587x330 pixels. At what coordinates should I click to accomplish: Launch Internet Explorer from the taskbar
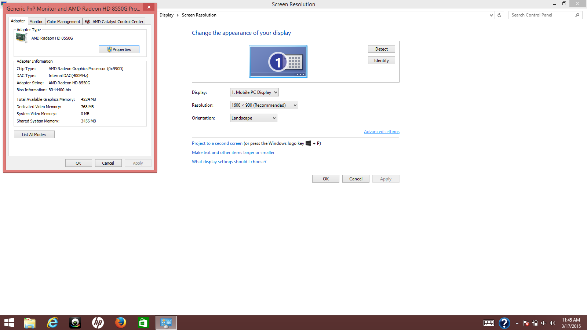coord(52,323)
